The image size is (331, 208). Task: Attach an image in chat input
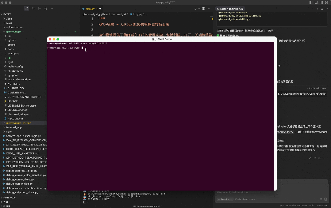321,199
